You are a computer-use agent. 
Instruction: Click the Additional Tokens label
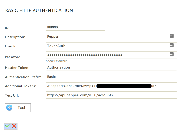21,86
